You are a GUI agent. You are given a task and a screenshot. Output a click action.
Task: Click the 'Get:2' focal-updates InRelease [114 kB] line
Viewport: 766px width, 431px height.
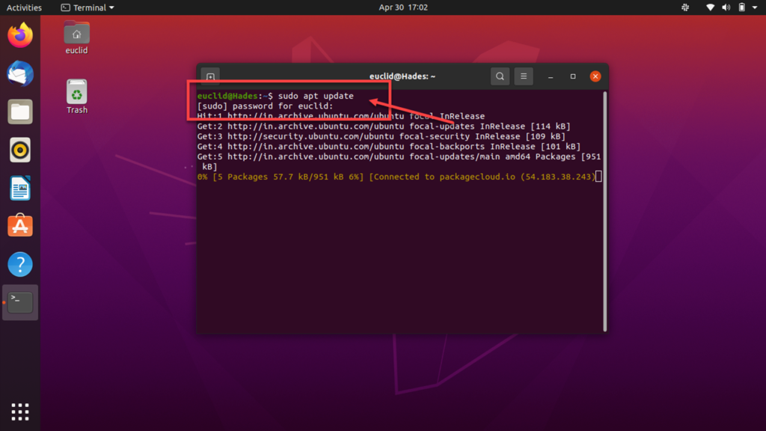click(384, 126)
